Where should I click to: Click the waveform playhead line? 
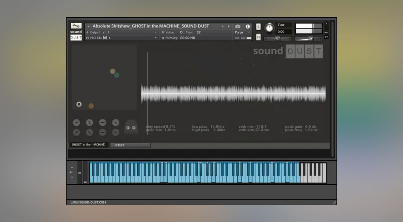[x=147, y=93]
